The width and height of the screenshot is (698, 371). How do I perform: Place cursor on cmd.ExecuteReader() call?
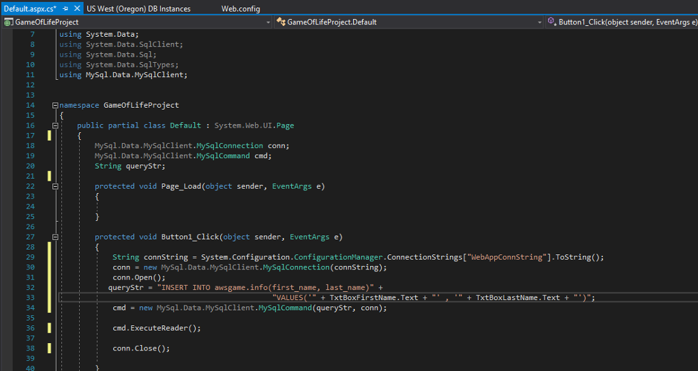156,328
